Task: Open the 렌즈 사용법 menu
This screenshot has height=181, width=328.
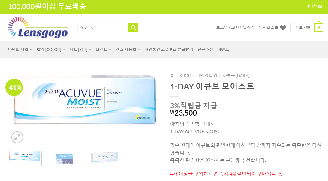Action: 128,50
